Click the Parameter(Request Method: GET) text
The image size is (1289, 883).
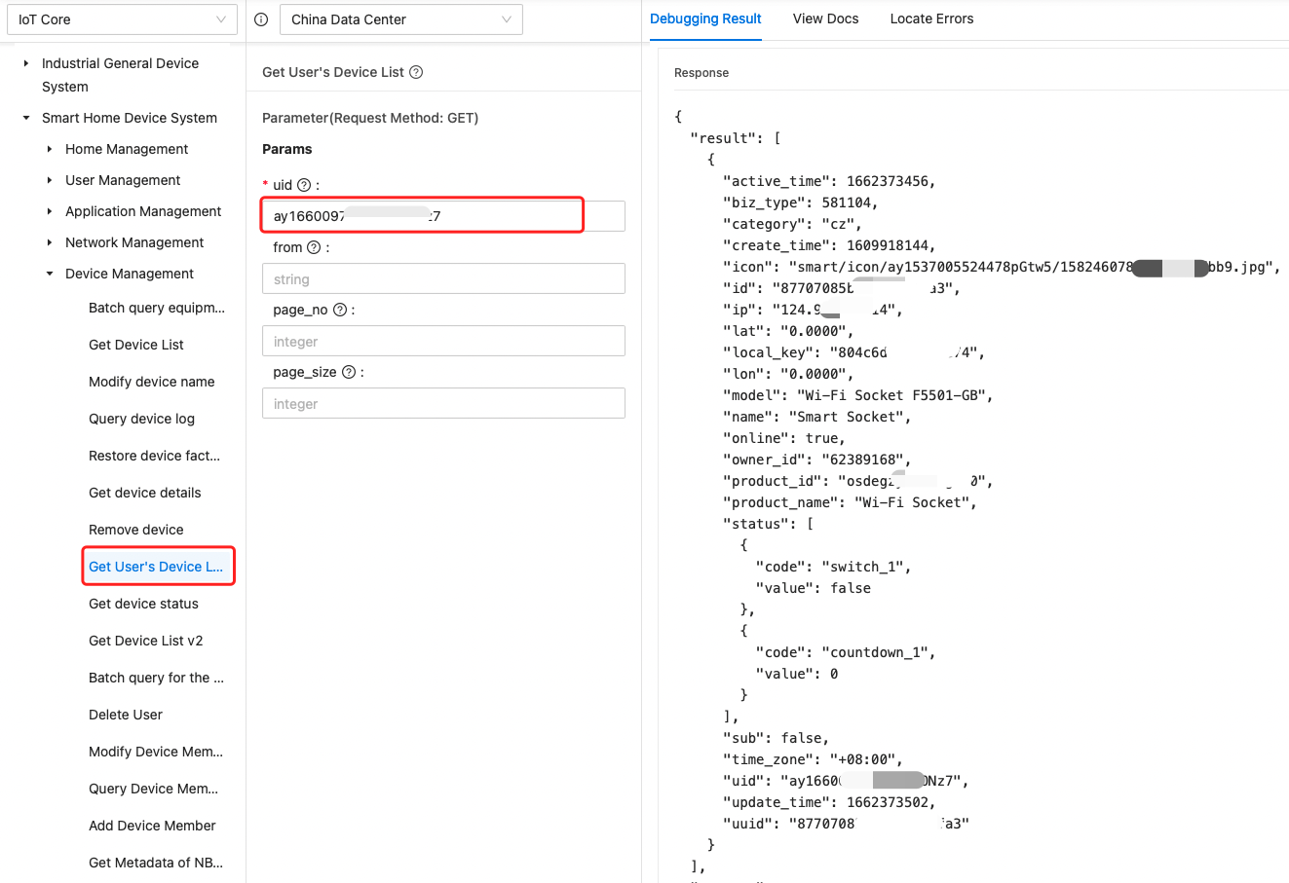(370, 118)
